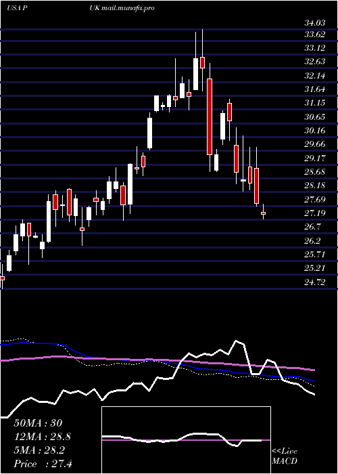Click the 32.14 price axis label
Viewport: 338px width, 474px height.
click(x=314, y=76)
